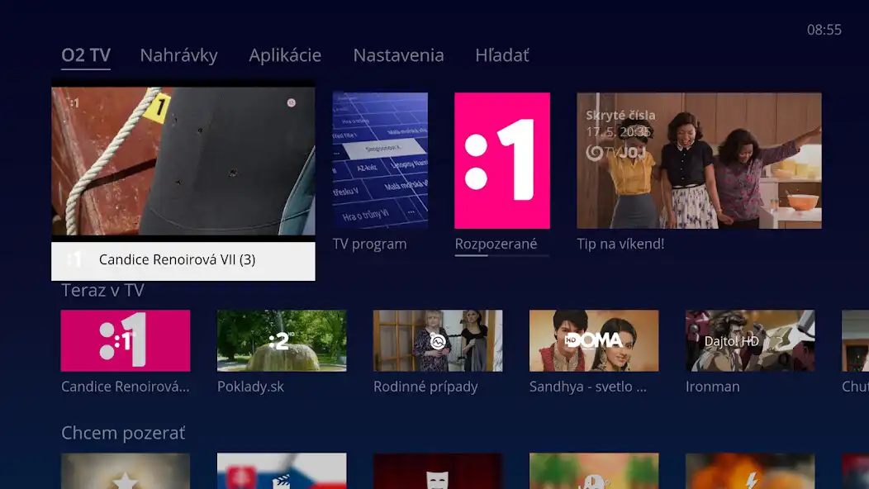Image resolution: width=869 pixels, height=489 pixels.
Task: Open the lightning bolt action category tile
Action: pos(750,472)
